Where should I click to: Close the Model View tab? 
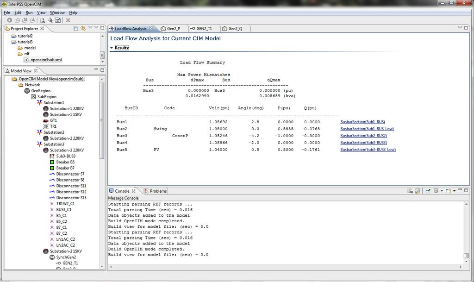point(35,71)
